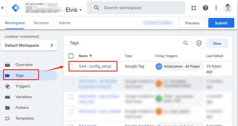Expand the Default Workspace selector
Image resolution: width=238 pixels, height=126 pixels.
pyautogui.click(x=29, y=45)
